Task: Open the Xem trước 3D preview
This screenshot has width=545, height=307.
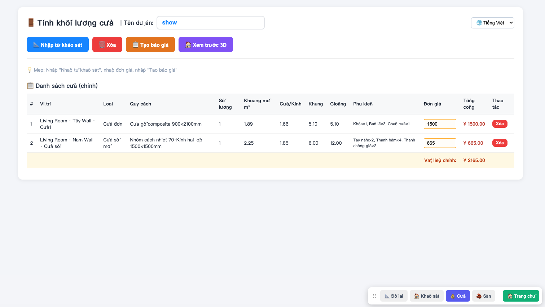Action: point(206,45)
